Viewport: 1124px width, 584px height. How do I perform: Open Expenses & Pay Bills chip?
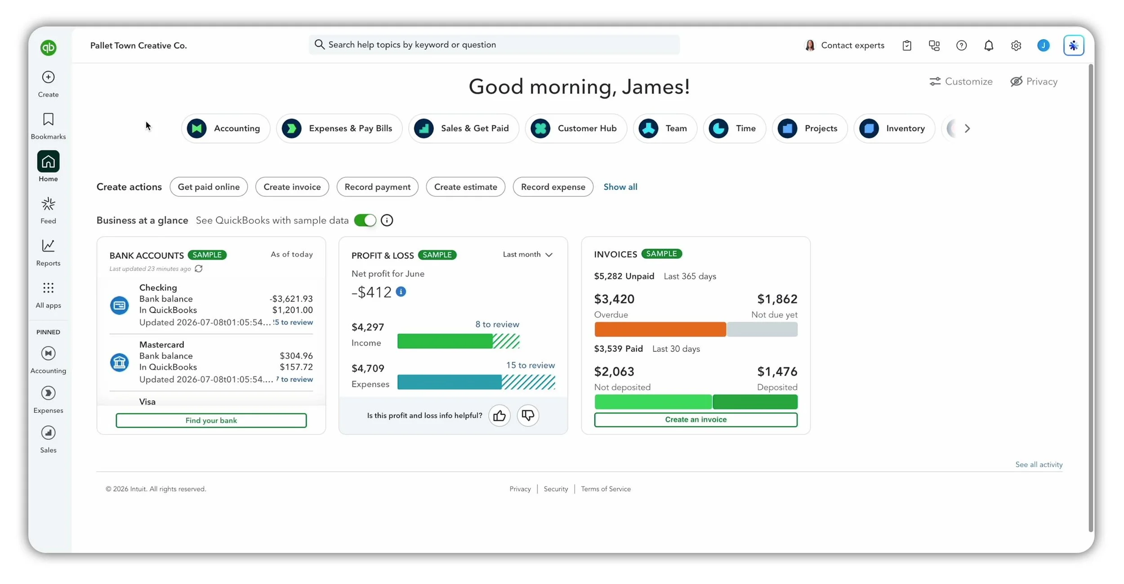click(x=339, y=128)
